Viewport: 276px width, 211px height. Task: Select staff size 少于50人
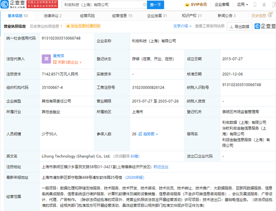tap(49, 134)
